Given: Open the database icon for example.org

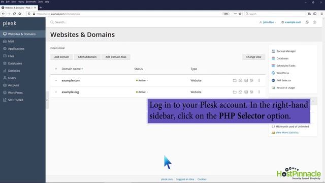Looking at the screenshot, I should tap(246, 92).
